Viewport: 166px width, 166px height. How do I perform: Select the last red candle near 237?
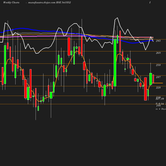tap(153, 79)
